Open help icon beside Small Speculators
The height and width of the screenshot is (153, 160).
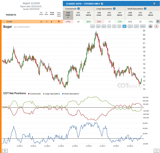pos(145,8)
